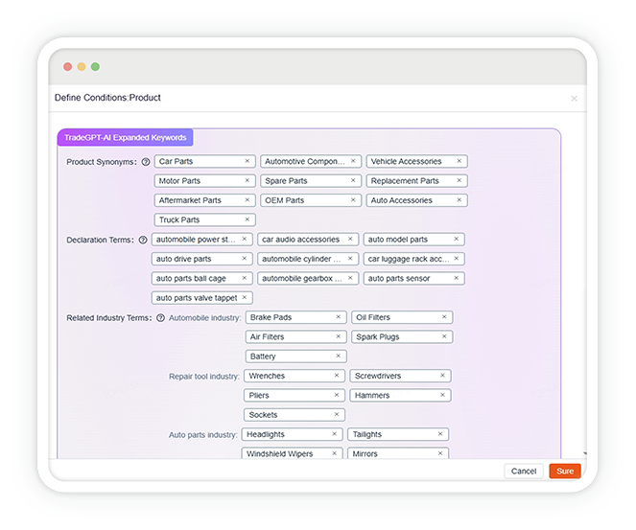The width and height of the screenshot is (636, 530).
Task: Click the Repair tool industry label
Action: pos(204,377)
